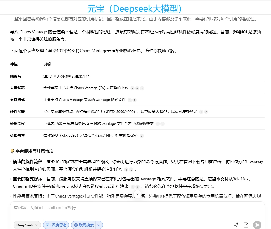Click the 使用流程 row label
Screen dimensions: 271x229
pos(18,123)
